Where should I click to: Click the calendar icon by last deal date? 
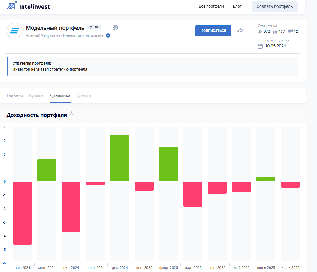[x=260, y=46]
